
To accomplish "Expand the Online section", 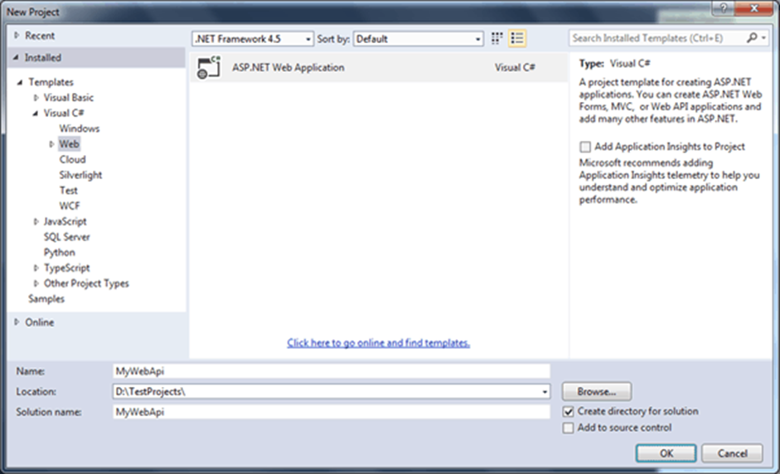I will coord(17,322).
